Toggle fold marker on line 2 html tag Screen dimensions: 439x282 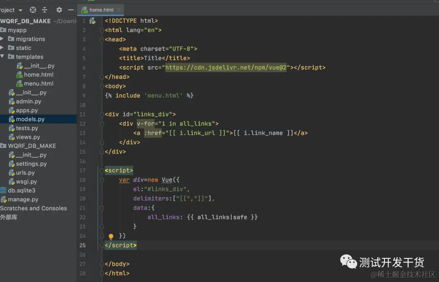click(x=102, y=30)
